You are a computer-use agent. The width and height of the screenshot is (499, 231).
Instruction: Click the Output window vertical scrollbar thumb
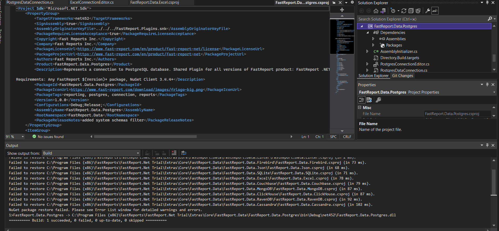(x=494, y=182)
